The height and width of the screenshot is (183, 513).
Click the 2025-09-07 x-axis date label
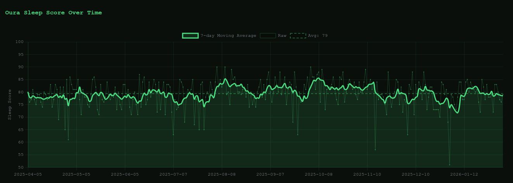[270, 174]
